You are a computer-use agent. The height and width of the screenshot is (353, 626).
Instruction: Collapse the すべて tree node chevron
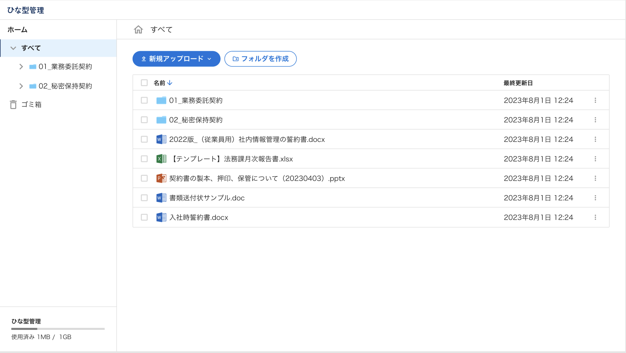(13, 48)
